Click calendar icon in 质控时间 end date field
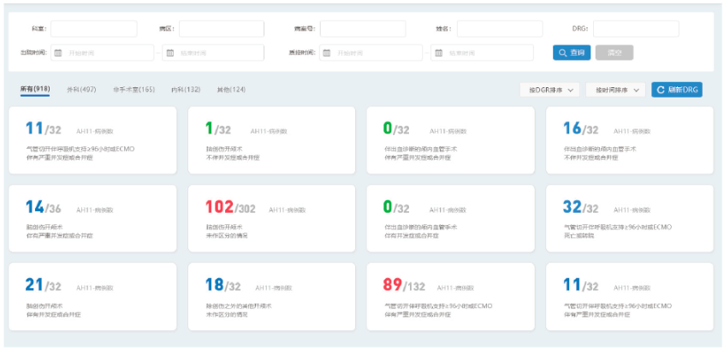This screenshot has width=724, height=349. point(439,53)
